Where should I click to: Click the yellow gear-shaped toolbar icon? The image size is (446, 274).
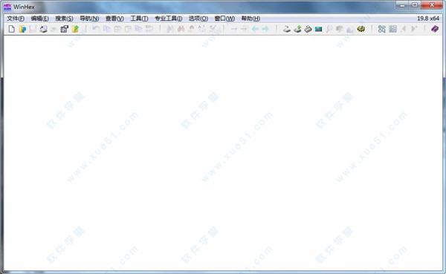pyautogui.click(x=361, y=29)
